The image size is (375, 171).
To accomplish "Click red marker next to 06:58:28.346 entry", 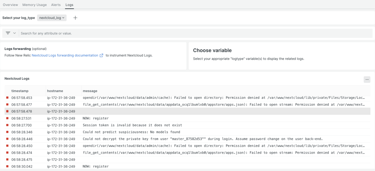I will click(7, 132).
